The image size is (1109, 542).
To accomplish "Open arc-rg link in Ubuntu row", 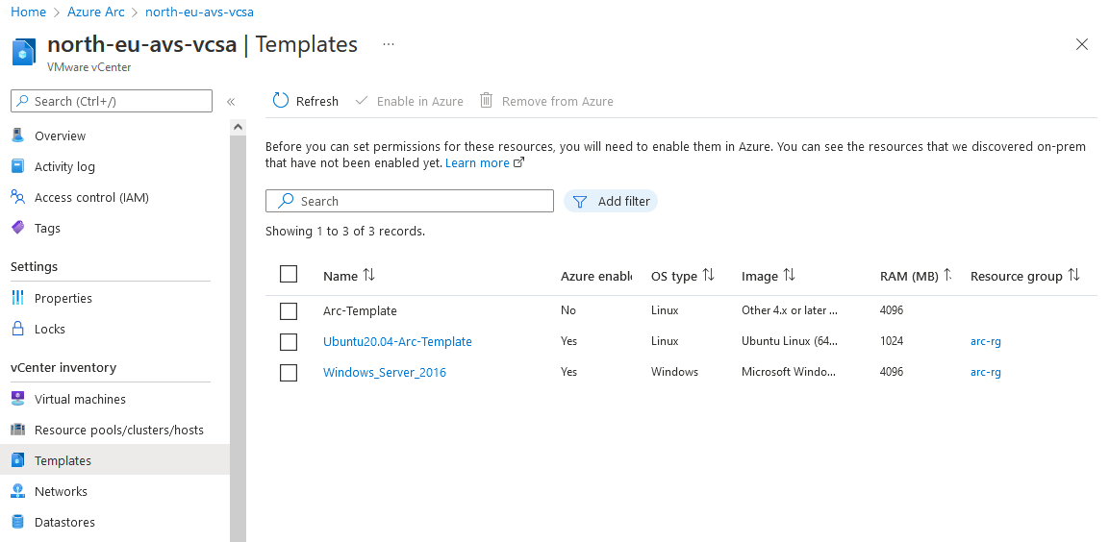I will click(985, 341).
